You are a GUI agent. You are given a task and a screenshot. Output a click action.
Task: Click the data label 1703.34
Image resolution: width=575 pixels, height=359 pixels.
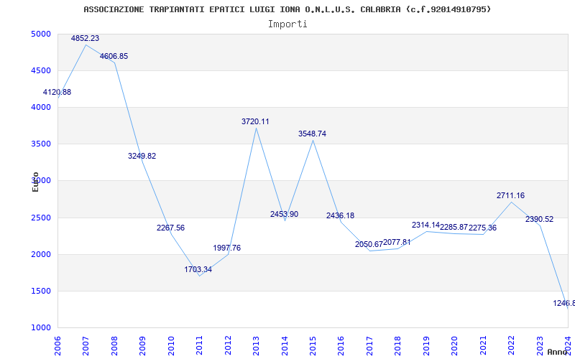198,270
